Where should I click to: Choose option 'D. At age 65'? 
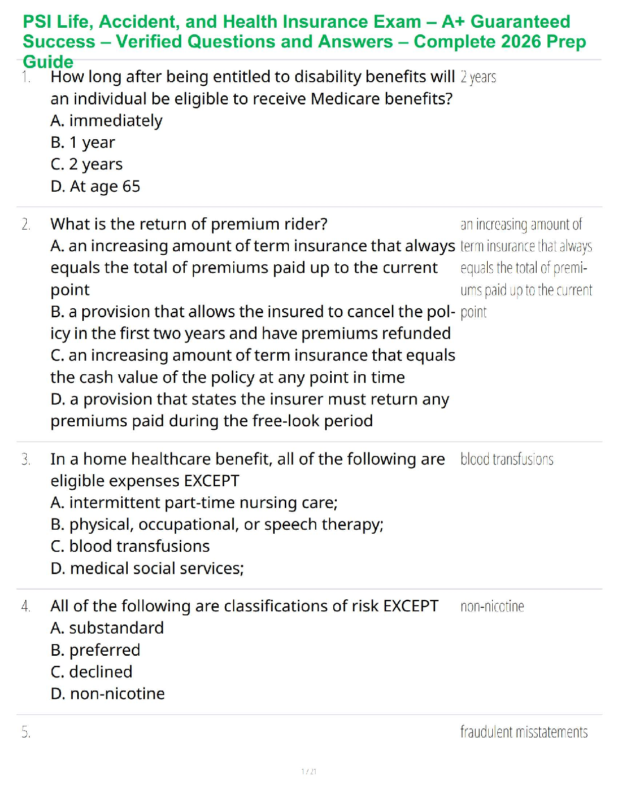pyautogui.click(x=95, y=187)
